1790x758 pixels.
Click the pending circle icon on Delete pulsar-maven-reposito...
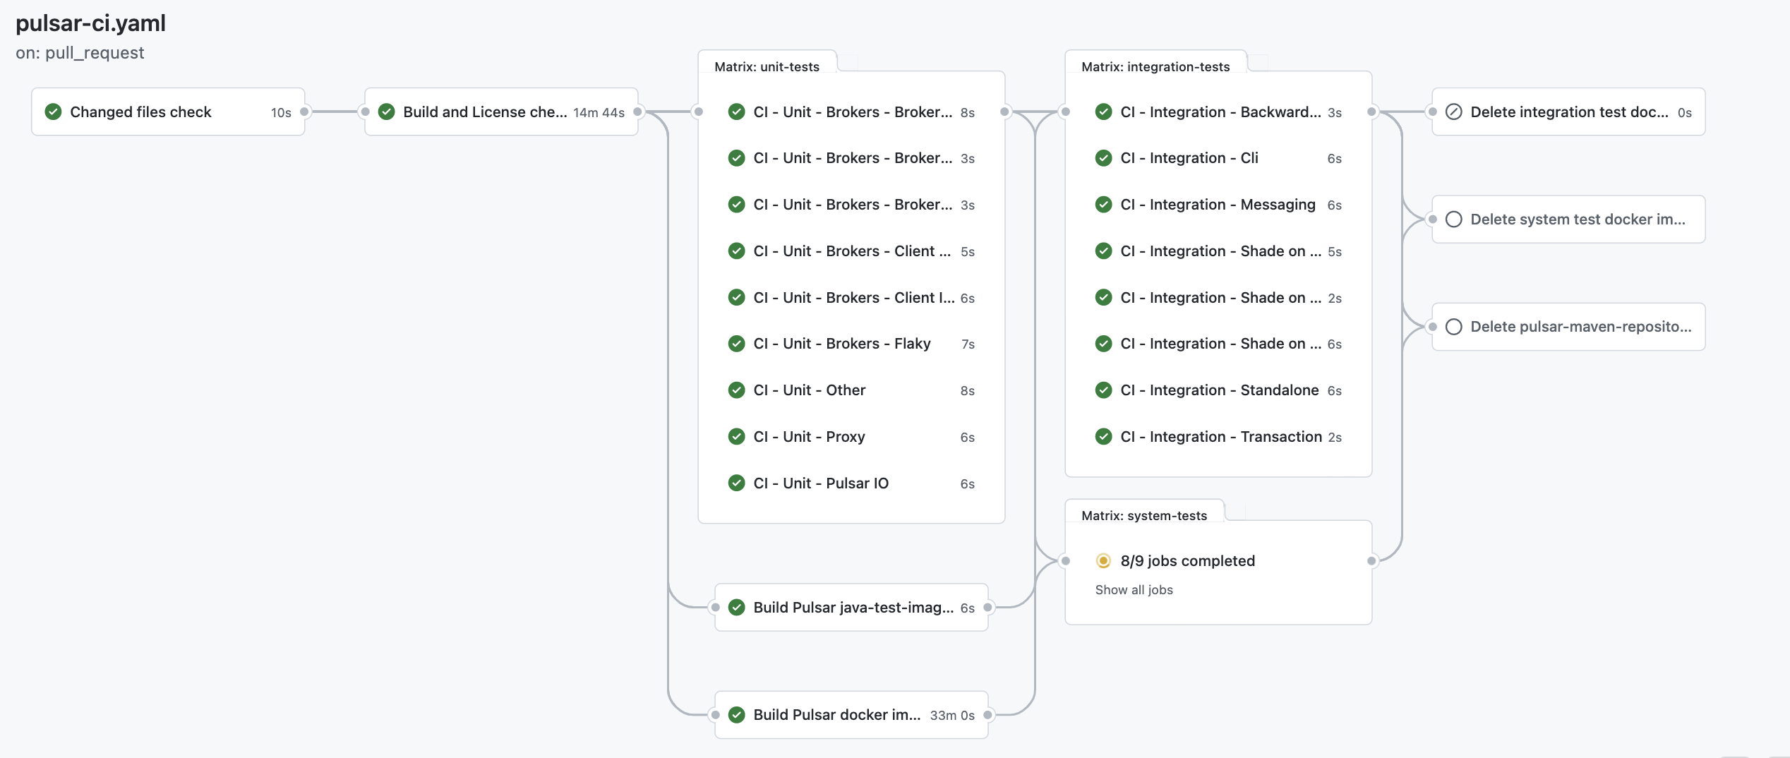point(1453,327)
